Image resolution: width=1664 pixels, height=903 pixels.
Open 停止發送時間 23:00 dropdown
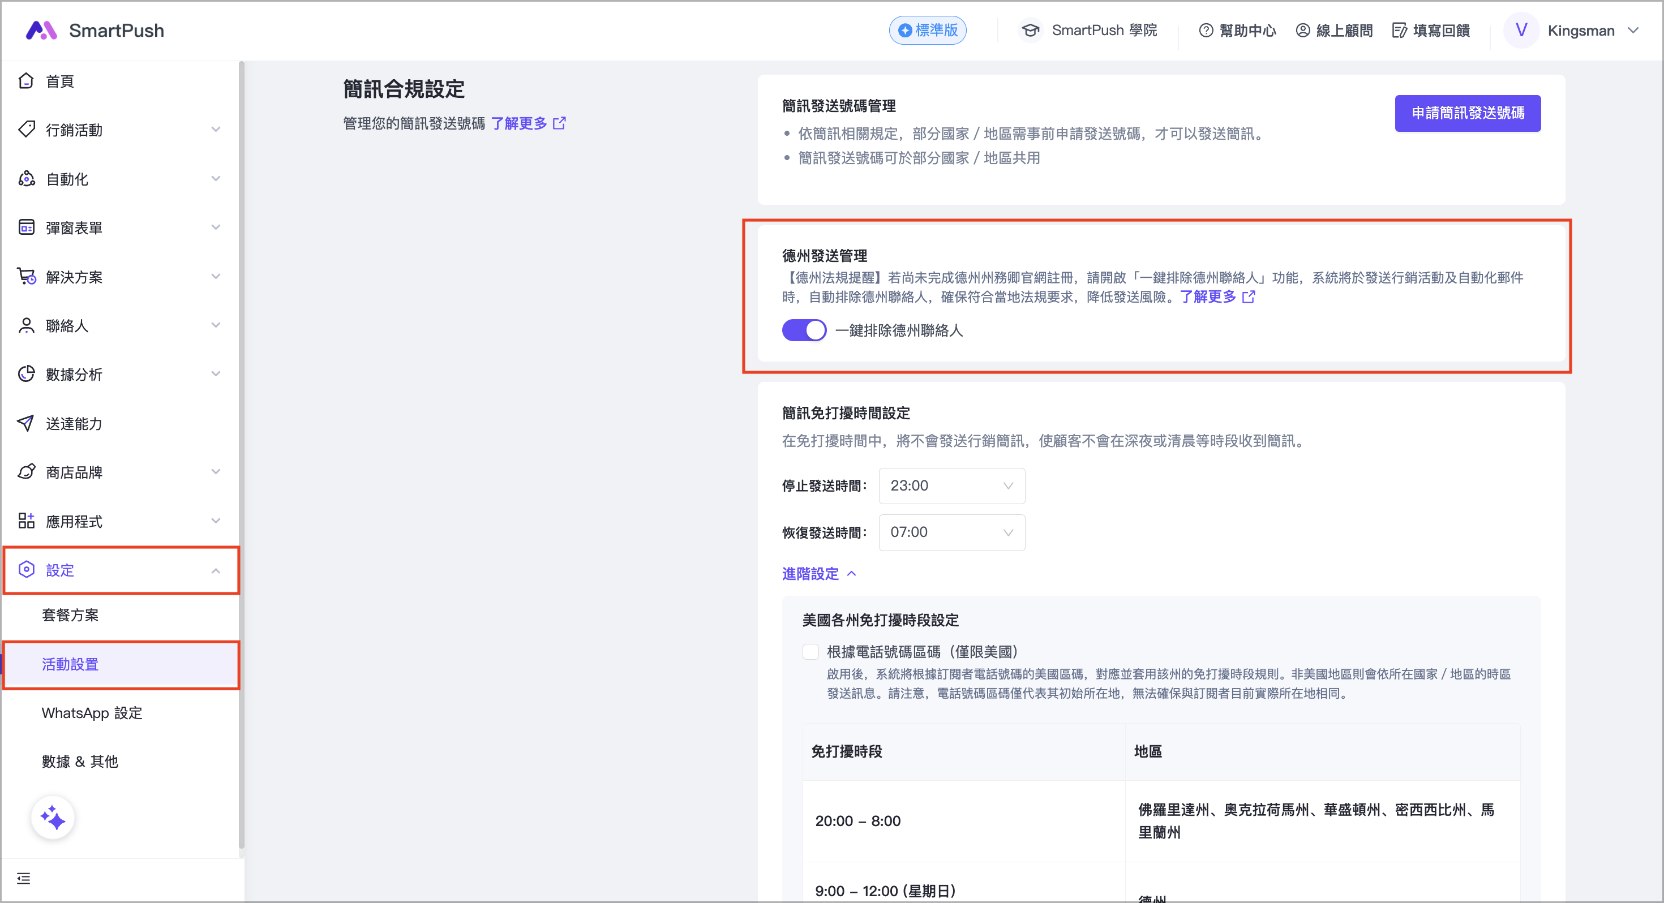pyautogui.click(x=951, y=486)
